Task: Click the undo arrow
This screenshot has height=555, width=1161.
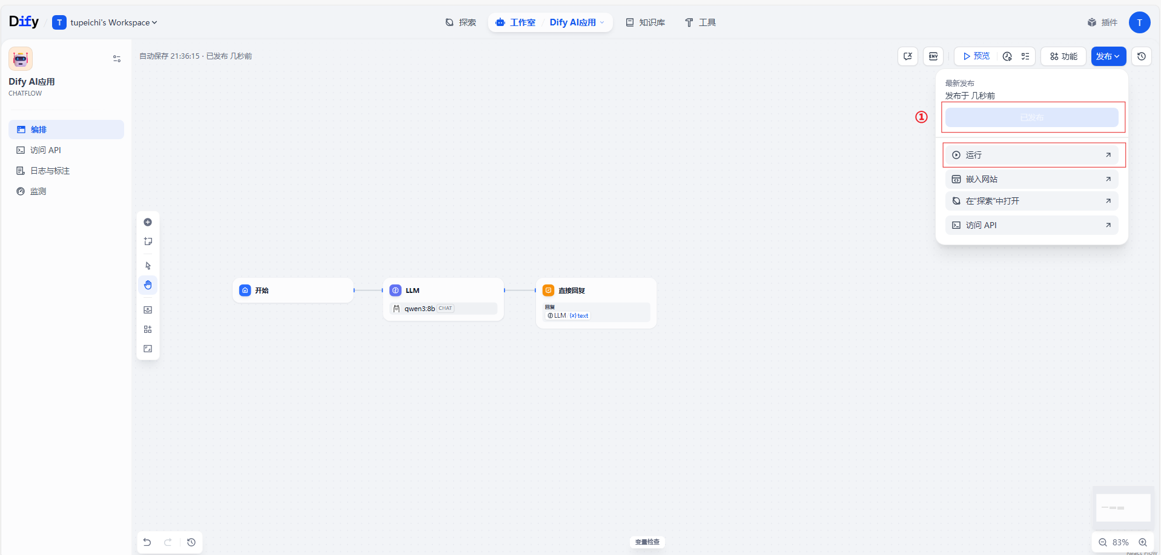Action: (x=147, y=542)
